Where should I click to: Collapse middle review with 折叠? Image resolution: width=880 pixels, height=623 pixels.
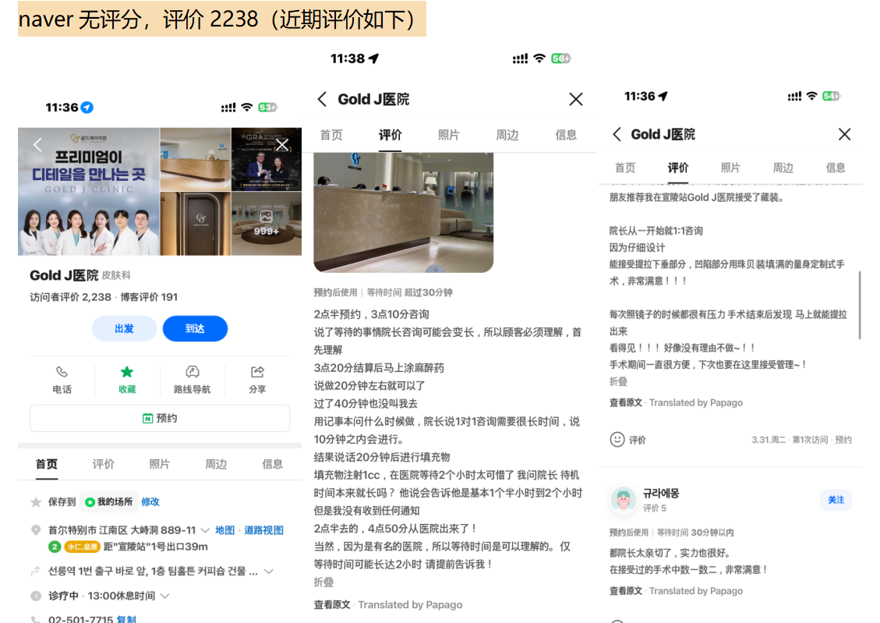coord(323,582)
